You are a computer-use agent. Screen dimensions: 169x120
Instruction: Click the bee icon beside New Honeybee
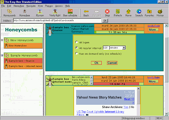click(x=6, y=46)
